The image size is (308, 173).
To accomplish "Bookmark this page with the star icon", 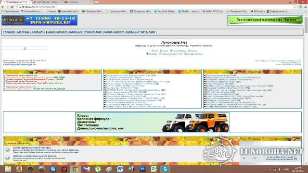I will point(295,7).
